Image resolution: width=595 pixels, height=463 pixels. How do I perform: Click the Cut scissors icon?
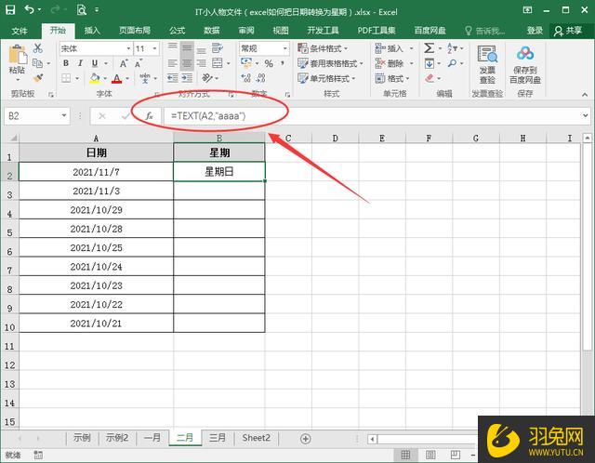tap(37, 48)
